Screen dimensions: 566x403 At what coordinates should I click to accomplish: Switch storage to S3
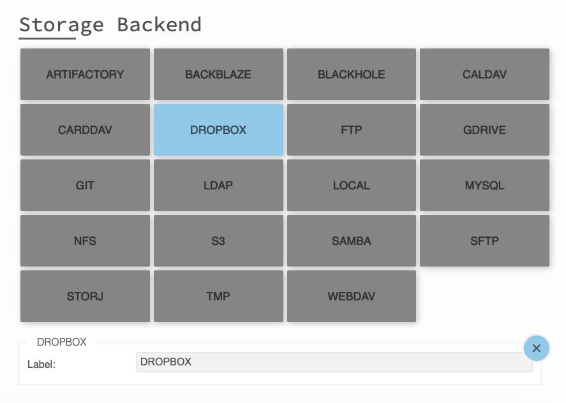pyautogui.click(x=218, y=240)
